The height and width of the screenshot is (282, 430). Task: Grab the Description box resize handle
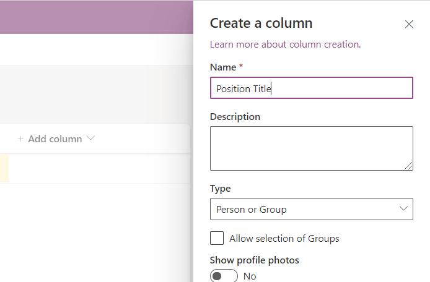click(409, 166)
